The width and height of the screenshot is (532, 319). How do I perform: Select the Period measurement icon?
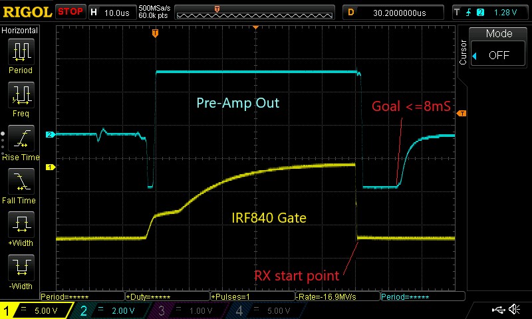[21, 52]
